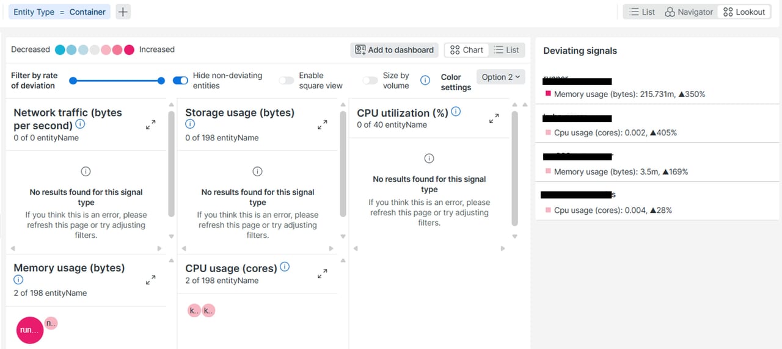Switch to the Navigator view tab

(689, 12)
